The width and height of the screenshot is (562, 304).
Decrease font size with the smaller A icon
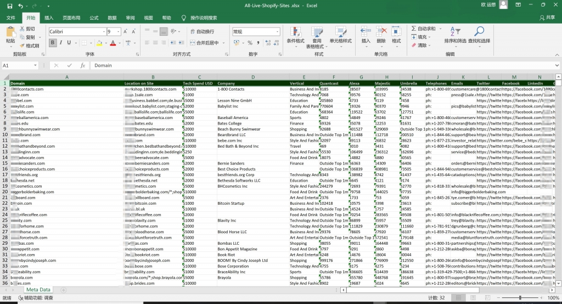(x=133, y=31)
